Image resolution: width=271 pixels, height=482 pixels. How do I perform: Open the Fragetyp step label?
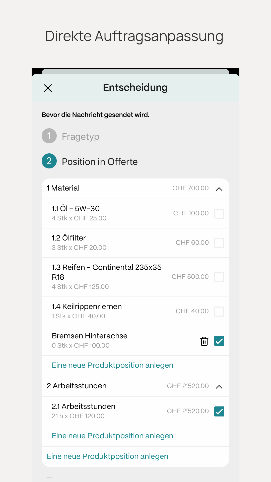pos(81,137)
